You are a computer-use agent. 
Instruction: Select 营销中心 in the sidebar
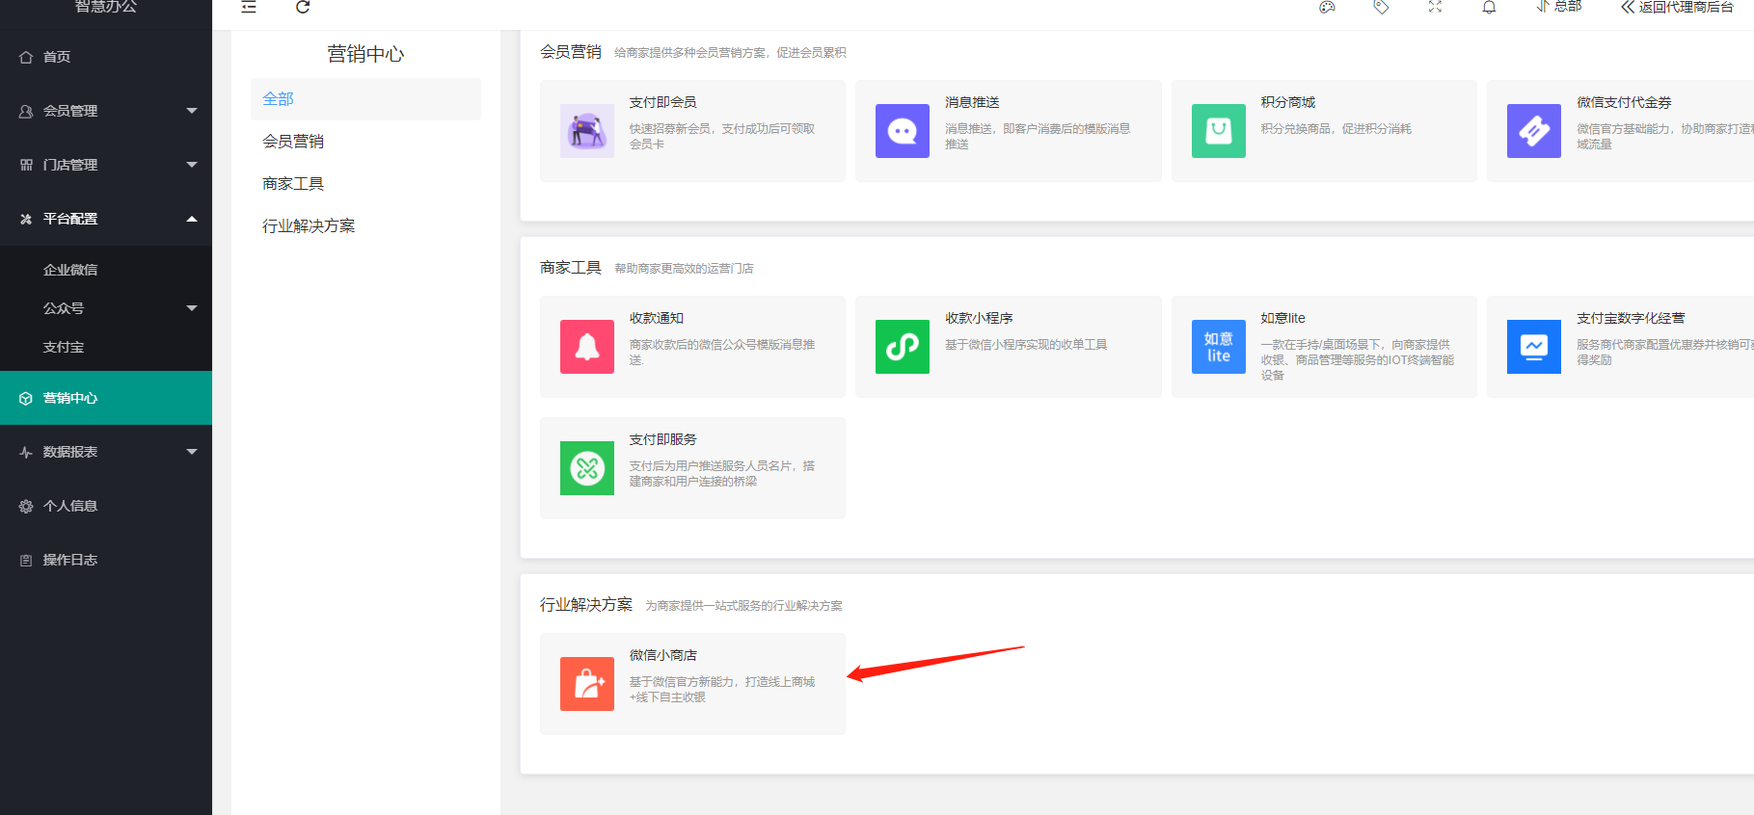[x=106, y=398]
